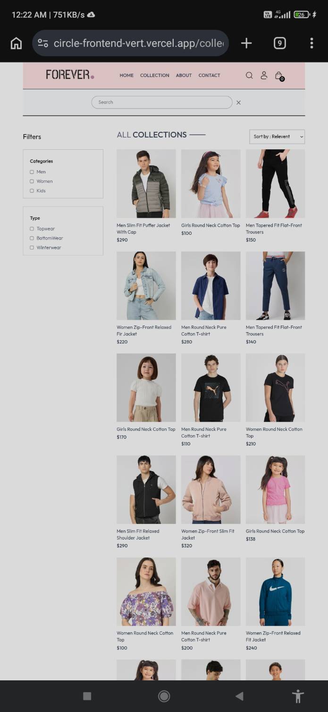Click 'Women Zip-Front Relaxed Fir Jacket' title
The image size is (328, 712).
coord(144,331)
